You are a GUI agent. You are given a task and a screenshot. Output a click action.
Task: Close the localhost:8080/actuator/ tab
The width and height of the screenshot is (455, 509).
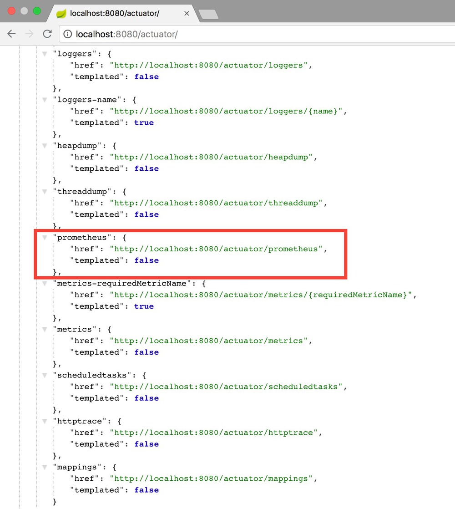pyautogui.click(x=187, y=13)
